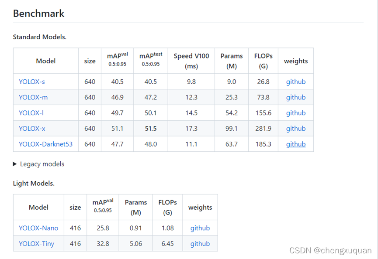
Task: Click the bold 51.5 mAP test value
Action: coord(151,129)
